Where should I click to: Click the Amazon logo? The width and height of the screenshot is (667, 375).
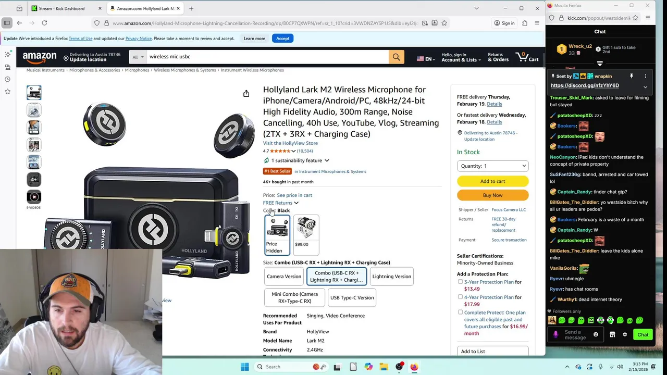pos(40,57)
